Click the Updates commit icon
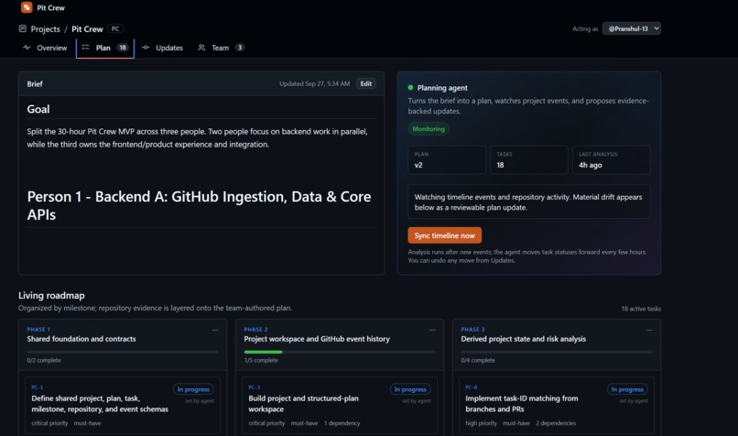 coord(146,48)
